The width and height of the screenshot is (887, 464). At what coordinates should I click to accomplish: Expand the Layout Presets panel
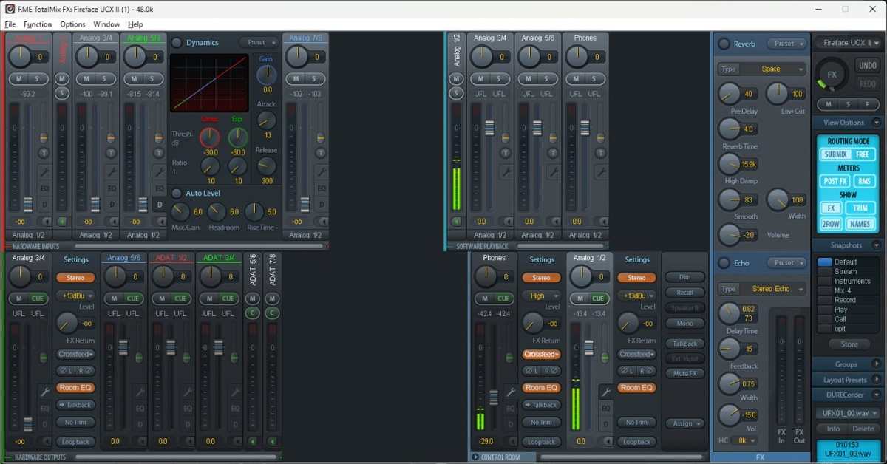pyautogui.click(x=877, y=380)
